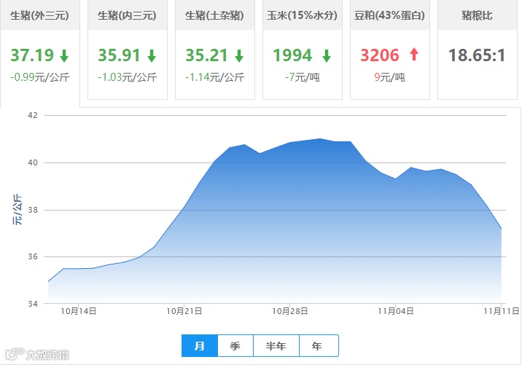
Task: Click the 11月11日 axis label
Action: 502,311
